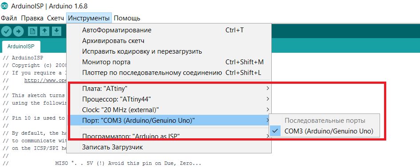Open Монитор порта
Image resolution: width=420 pixels, height=168 pixels.
[169, 62]
